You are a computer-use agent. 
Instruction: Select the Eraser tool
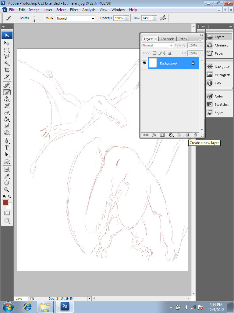coord(7,112)
